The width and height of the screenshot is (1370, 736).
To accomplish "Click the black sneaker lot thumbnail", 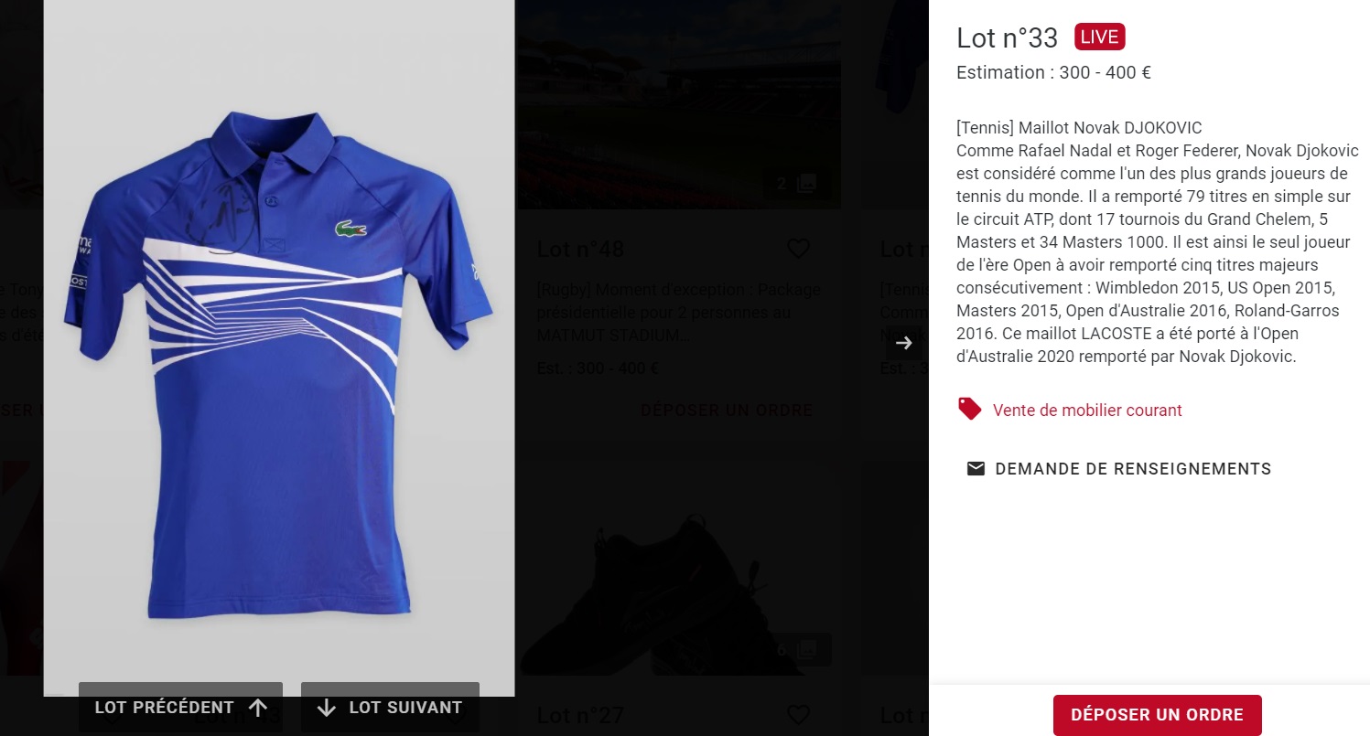I will pos(641,585).
